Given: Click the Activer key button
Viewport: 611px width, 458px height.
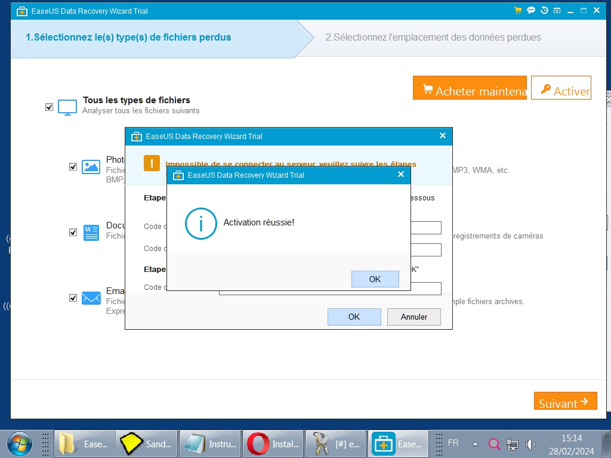Looking at the screenshot, I should click(x=561, y=88).
